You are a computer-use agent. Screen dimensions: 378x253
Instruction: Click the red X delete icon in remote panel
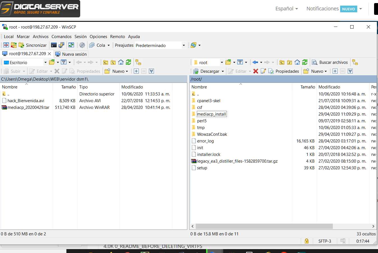255,71
